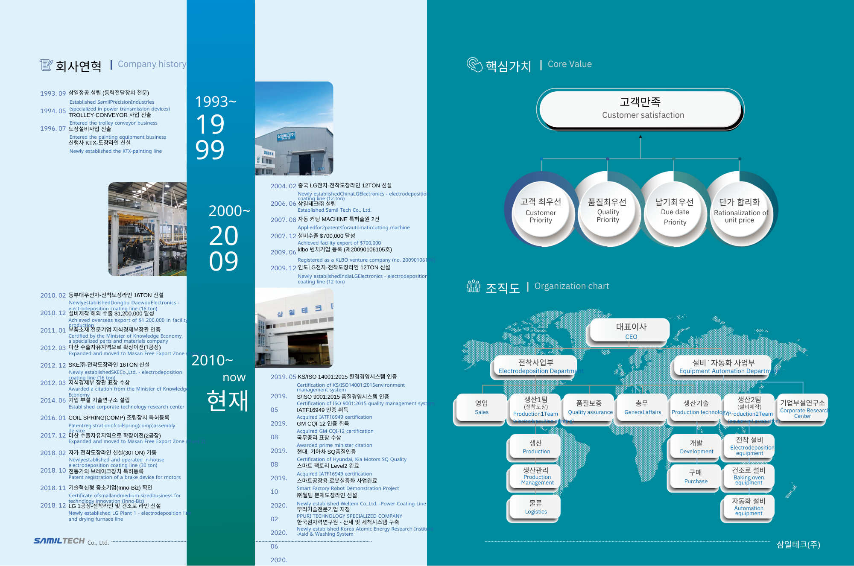Click the factory building photo near 1993
This screenshot has height=566, width=854.
click(x=294, y=128)
